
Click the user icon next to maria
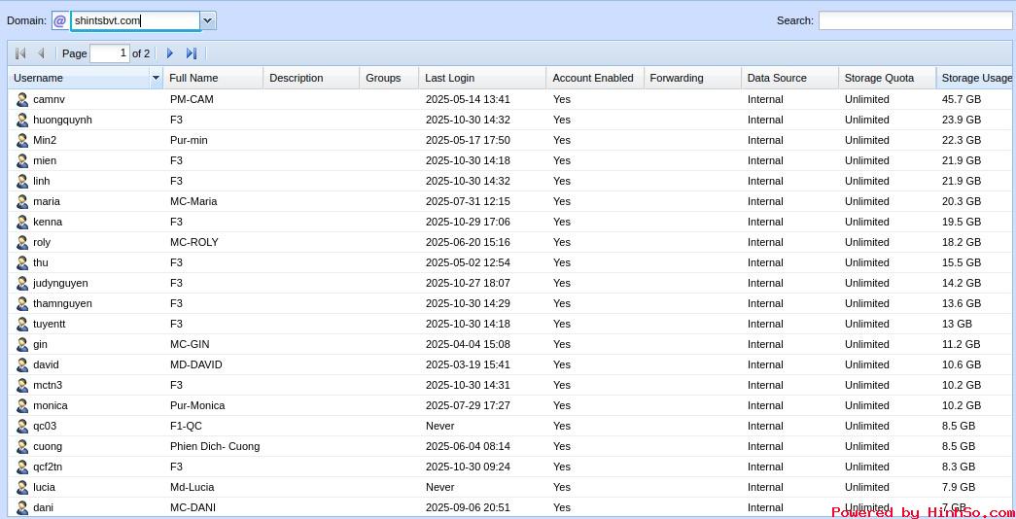[22, 201]
